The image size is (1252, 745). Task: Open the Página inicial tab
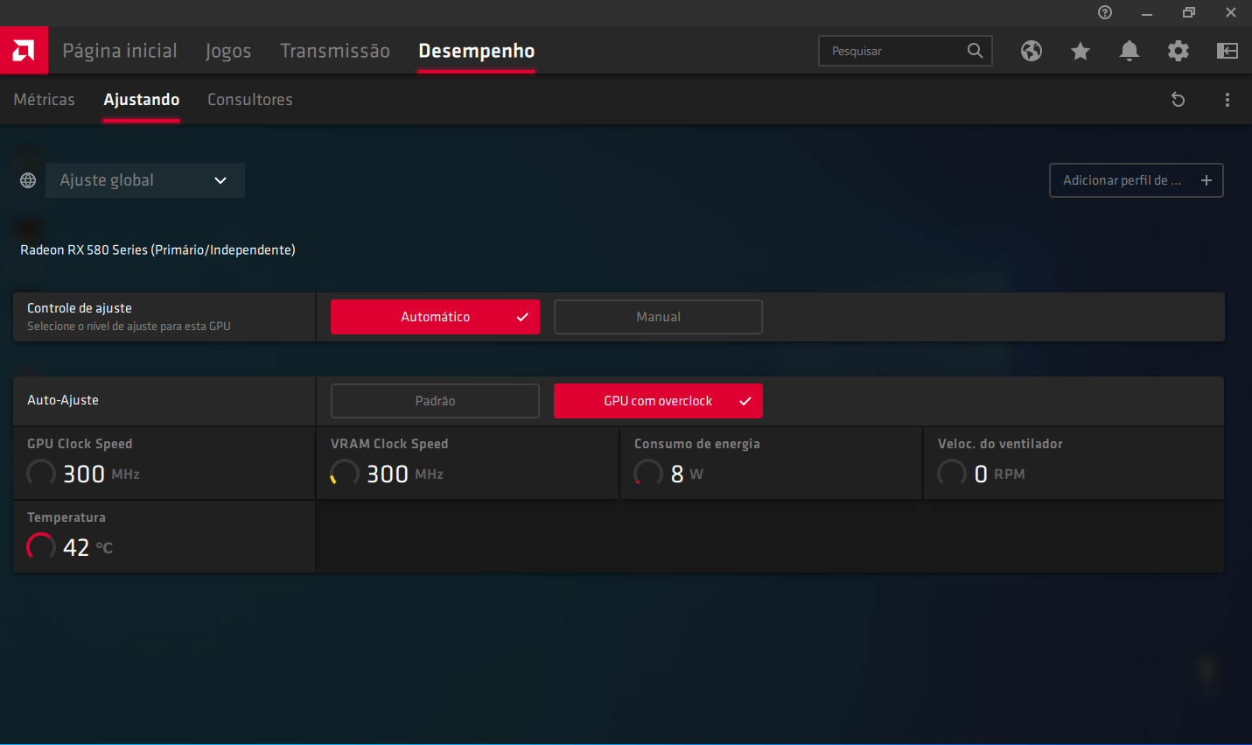tap(120, 51)
